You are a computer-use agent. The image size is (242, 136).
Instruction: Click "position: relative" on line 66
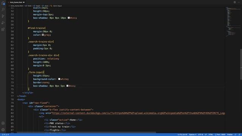tap(46, 59)
